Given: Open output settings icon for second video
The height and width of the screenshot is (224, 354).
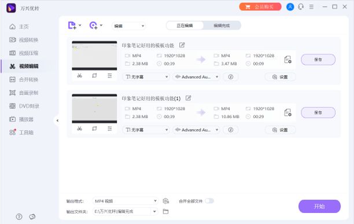Looking at the screenshot, I should click(287, 112).
